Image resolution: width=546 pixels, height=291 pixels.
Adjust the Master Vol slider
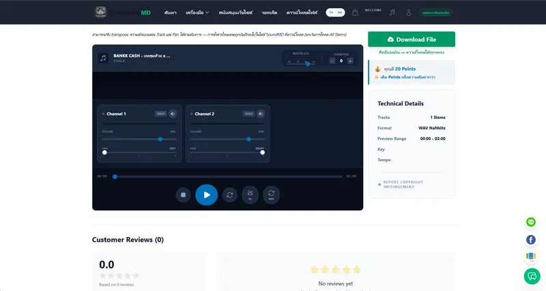point(301,63)
